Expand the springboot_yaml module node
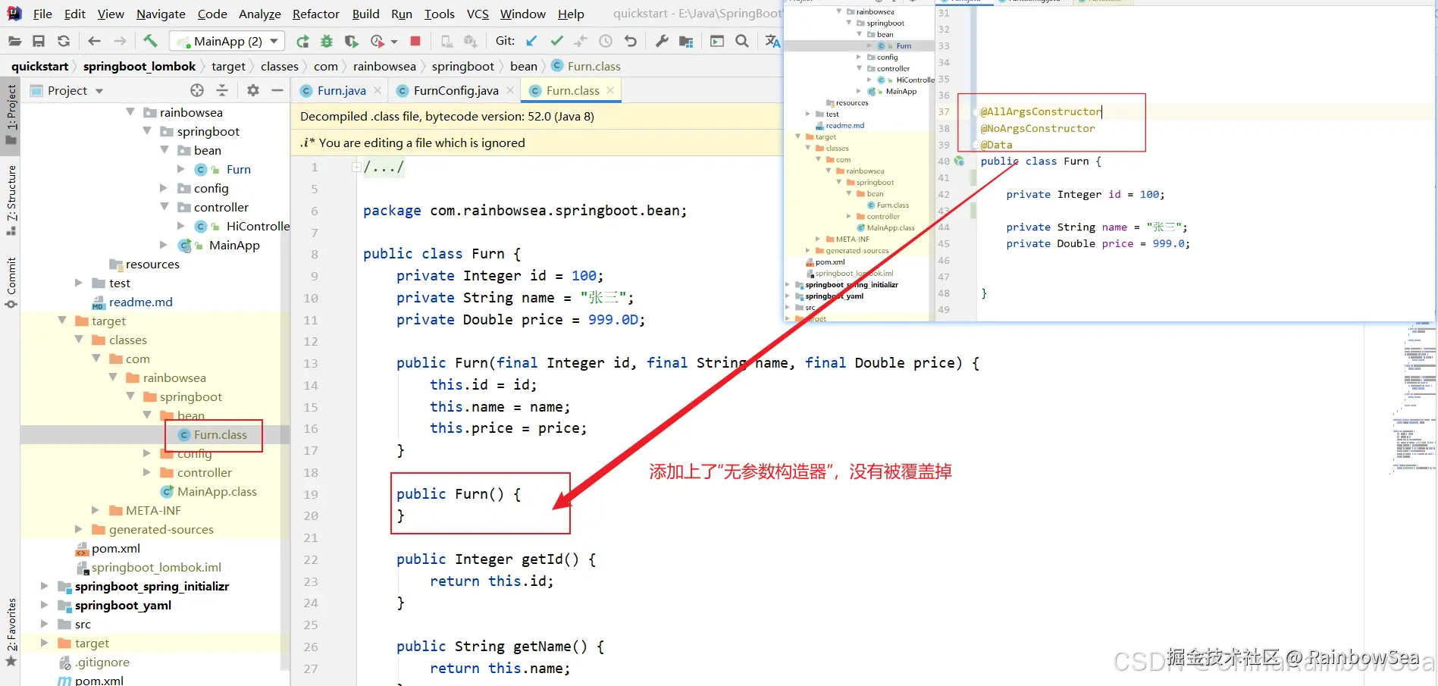The image size is (1438, 686). 45,605
